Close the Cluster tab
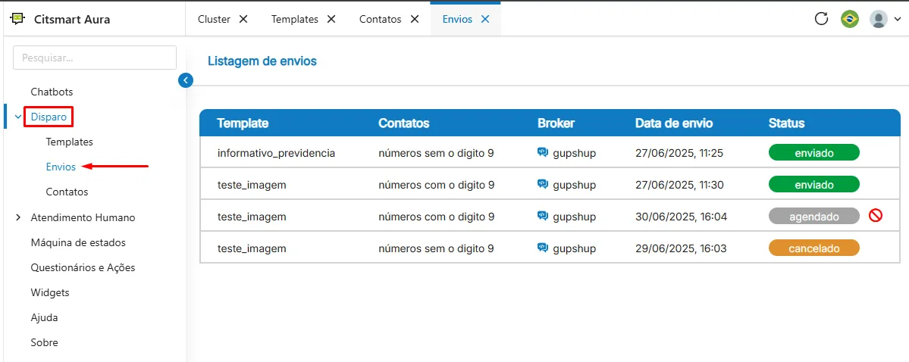Image resolution: width=909 pixels, height=362 pixels. coord(243,19)
